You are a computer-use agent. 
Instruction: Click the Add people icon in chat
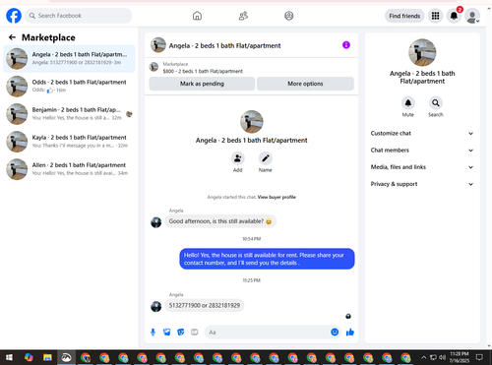237,158
